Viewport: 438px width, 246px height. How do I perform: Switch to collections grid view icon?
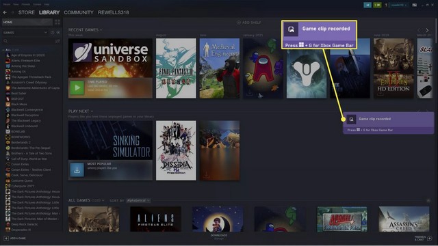57,22
